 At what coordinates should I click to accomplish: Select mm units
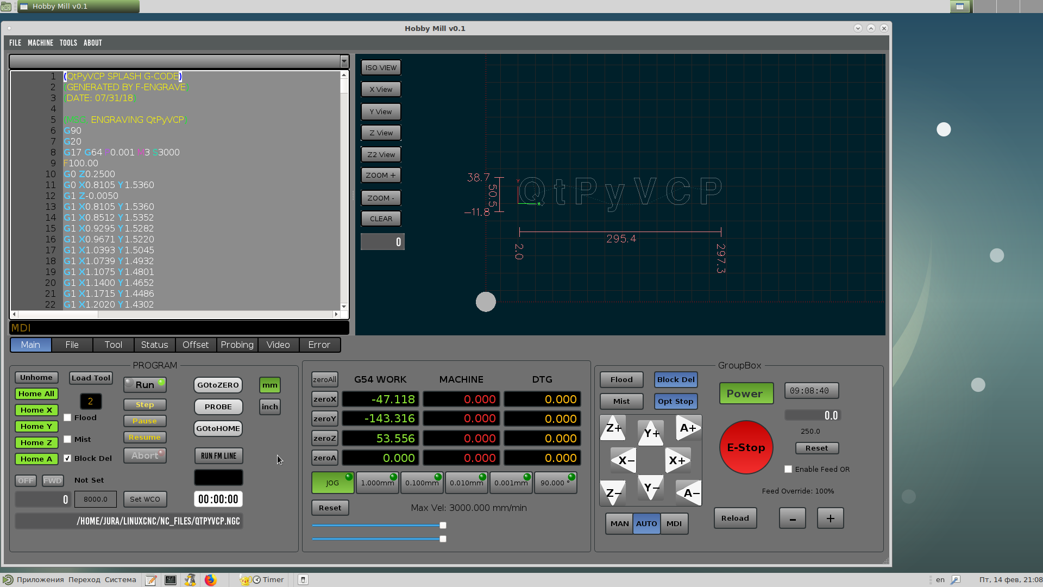click(x=270, y=385)
